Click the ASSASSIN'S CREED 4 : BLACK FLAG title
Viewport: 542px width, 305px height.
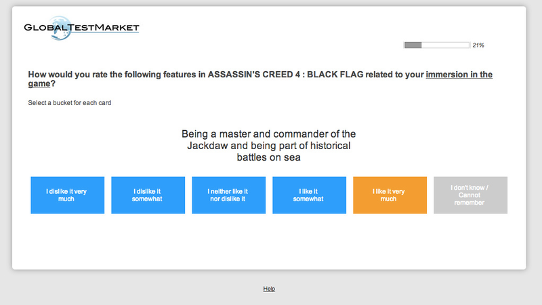[285, 75]
